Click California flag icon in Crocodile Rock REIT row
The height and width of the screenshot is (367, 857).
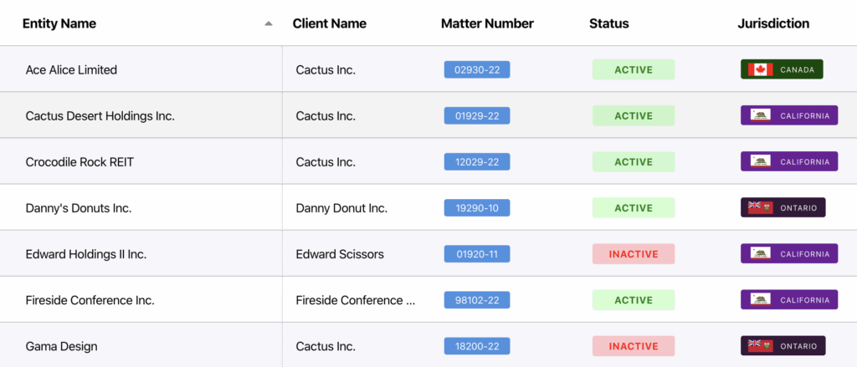pyautogui.click(x=760, y=161)
